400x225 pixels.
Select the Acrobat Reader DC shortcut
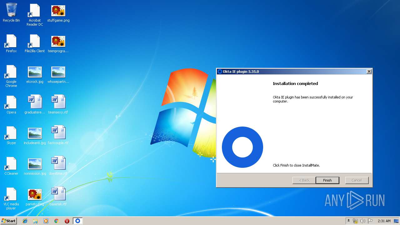35,15
